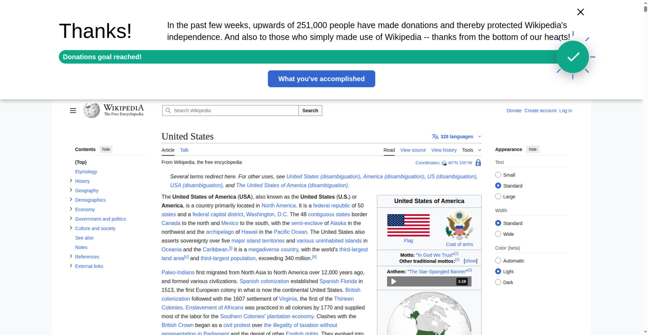This screenshot has width=648, height=335.
Task: Choose the Large text size option
Action: pos(498,196)
